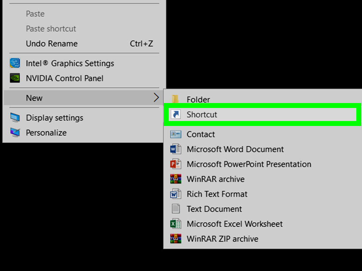This screenshot has height=271, width=362.
Task: Expand the New submenu arrow
Action: coord(156,98)
